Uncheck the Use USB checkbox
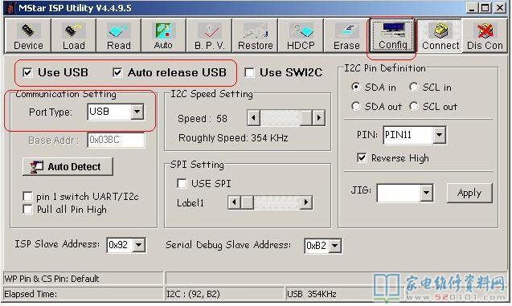This screenshot has width=512, height=306. coord(27,72)
